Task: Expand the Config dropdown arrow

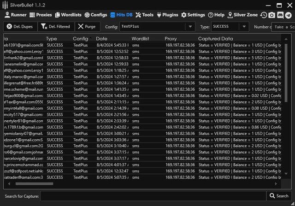Action: tap(190, 27)
